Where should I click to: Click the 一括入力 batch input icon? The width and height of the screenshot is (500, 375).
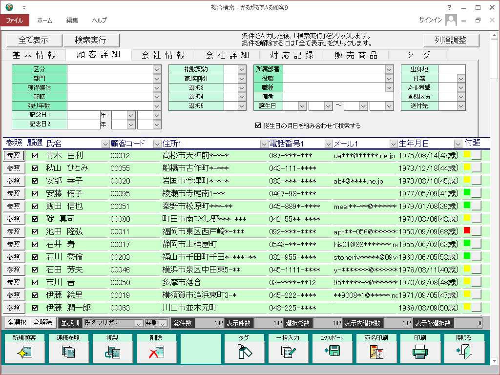(288, 352)
